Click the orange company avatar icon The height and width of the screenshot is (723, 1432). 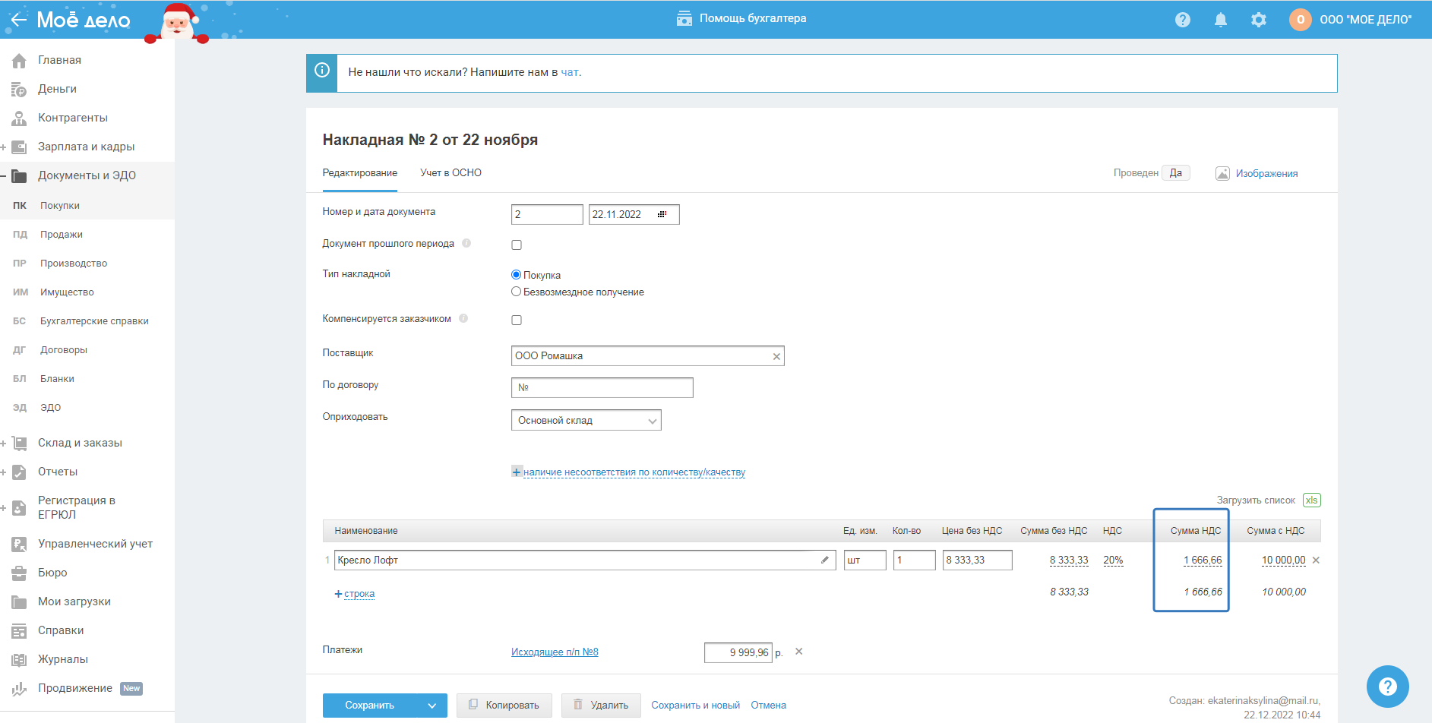coord(1301,20)
